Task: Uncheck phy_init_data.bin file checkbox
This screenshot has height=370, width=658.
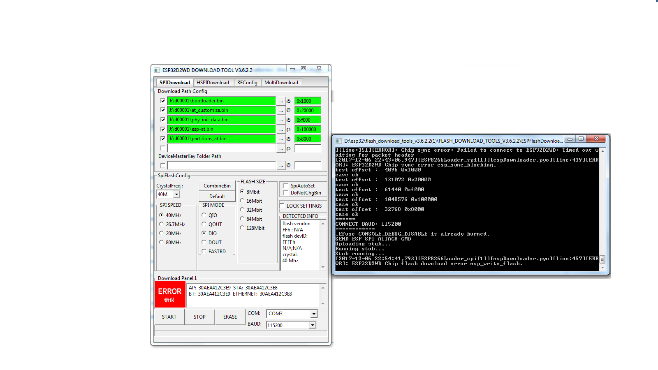Action: coord(163,120)
